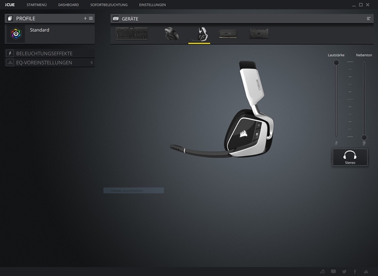Toggle the Stereo audio mode button
Image resolution: width=378 pixels, height=276 pixels.
coord(350,157)
